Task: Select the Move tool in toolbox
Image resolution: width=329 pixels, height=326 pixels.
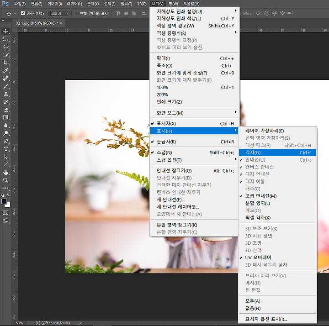Action: 5,31
